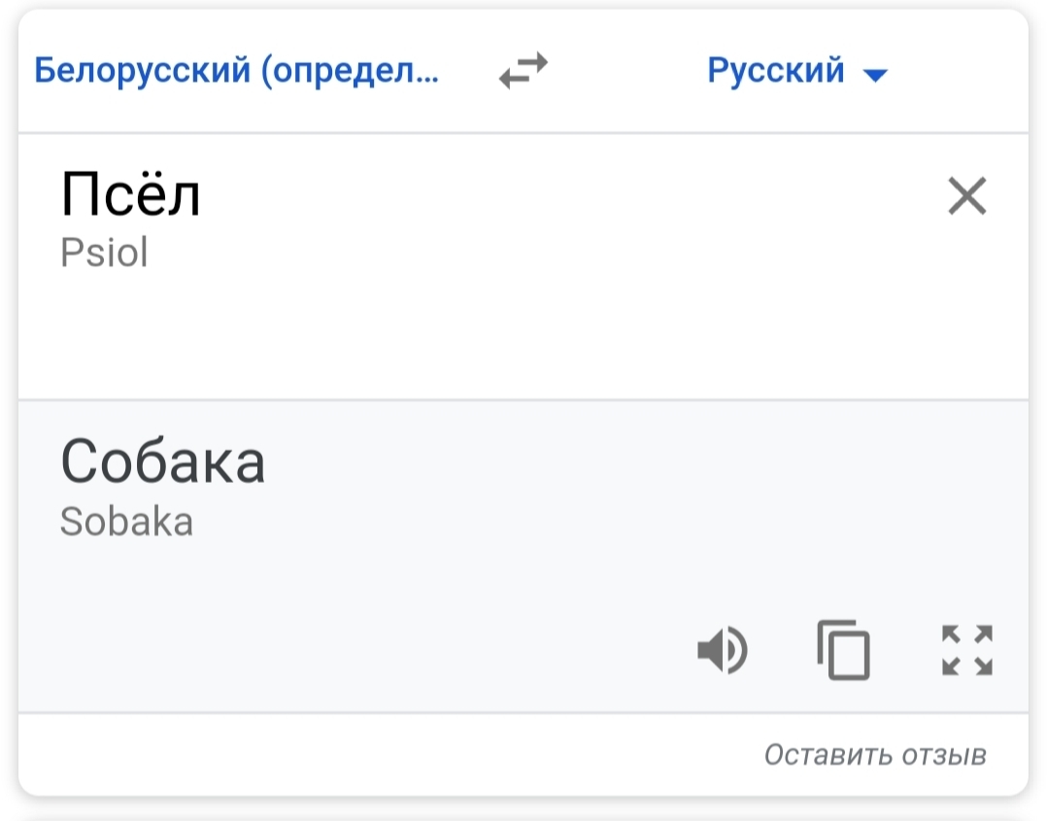Click the left arrow of the swap icon

tap(514, 78)
